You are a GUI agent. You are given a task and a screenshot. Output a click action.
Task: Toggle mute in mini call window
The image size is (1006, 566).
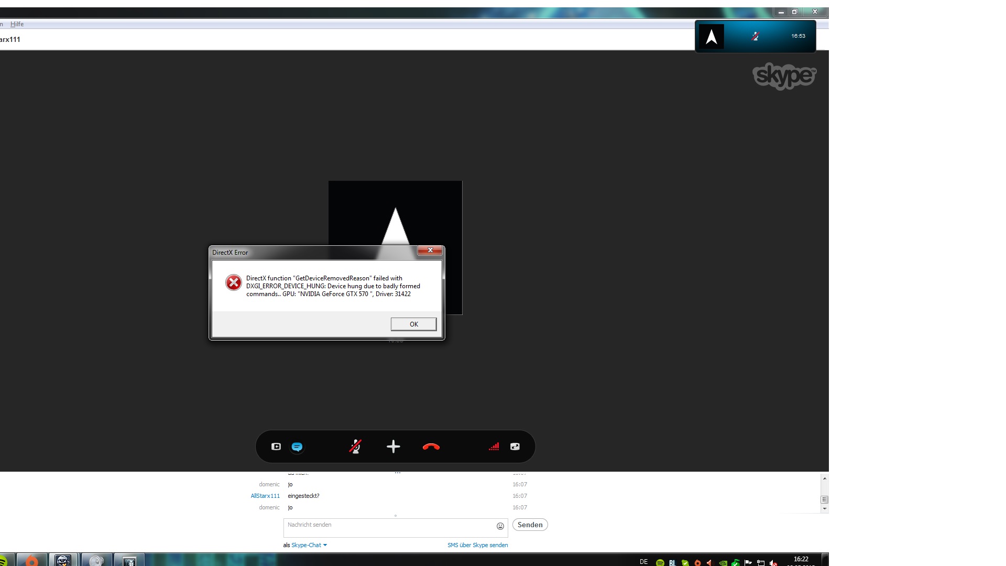pyautogui.click(x=755, y=36)
